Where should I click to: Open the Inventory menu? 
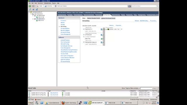click(40, 3)
